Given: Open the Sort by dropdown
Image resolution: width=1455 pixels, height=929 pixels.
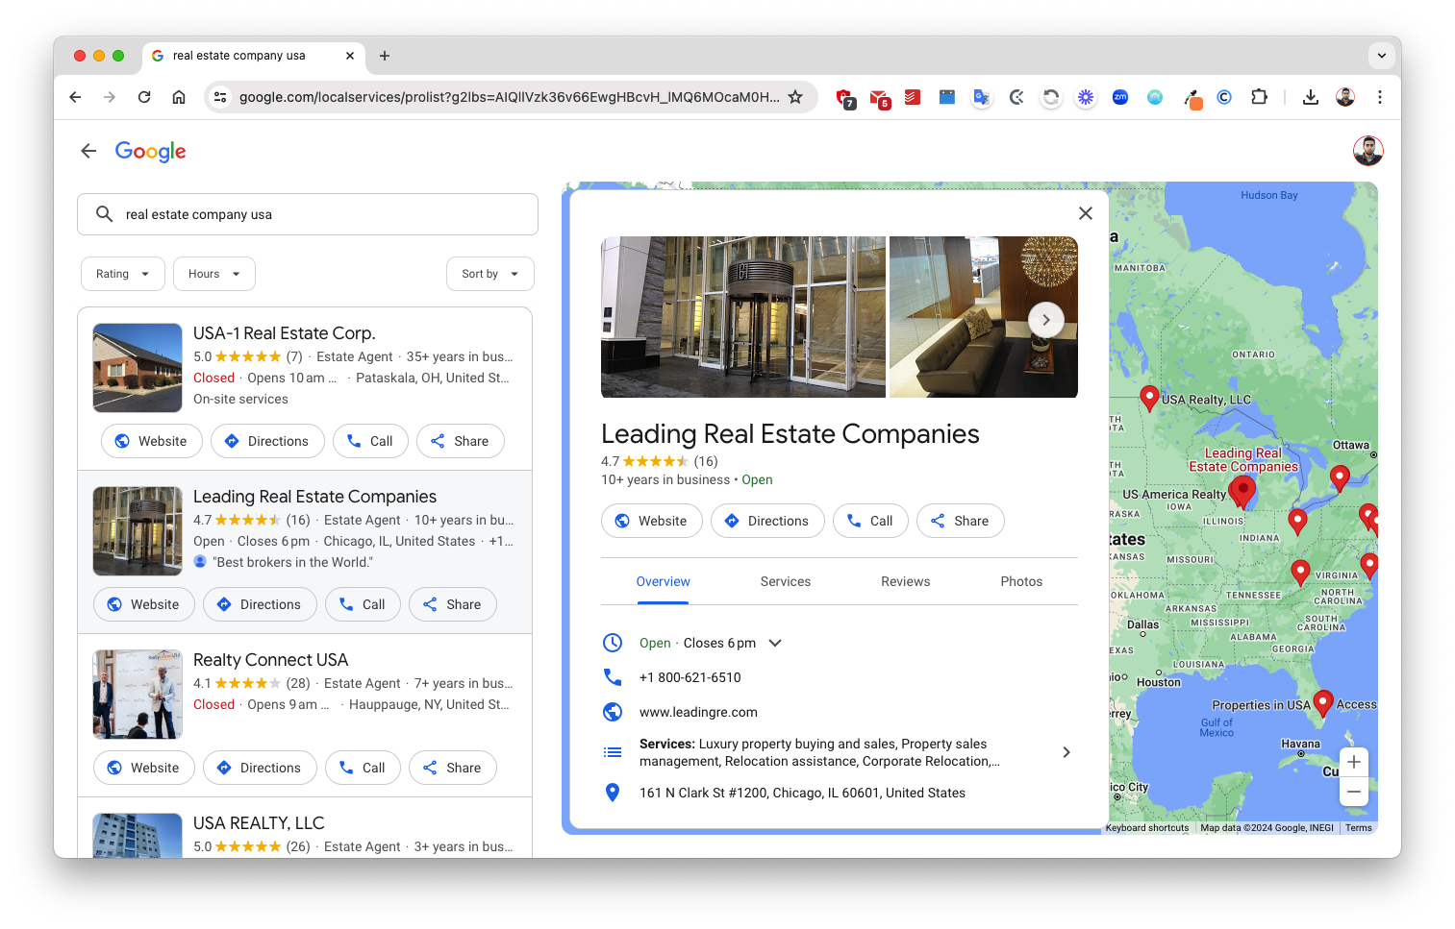Looking at the screenshot, I should tap(489, 274).
